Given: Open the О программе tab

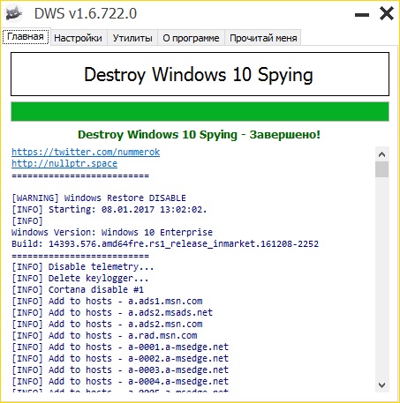Looking at the screenshot, I should click(191, 38).
